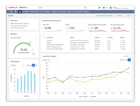Toggle # Orders legend series
140x106 pixels.
(x=93, y=96)
